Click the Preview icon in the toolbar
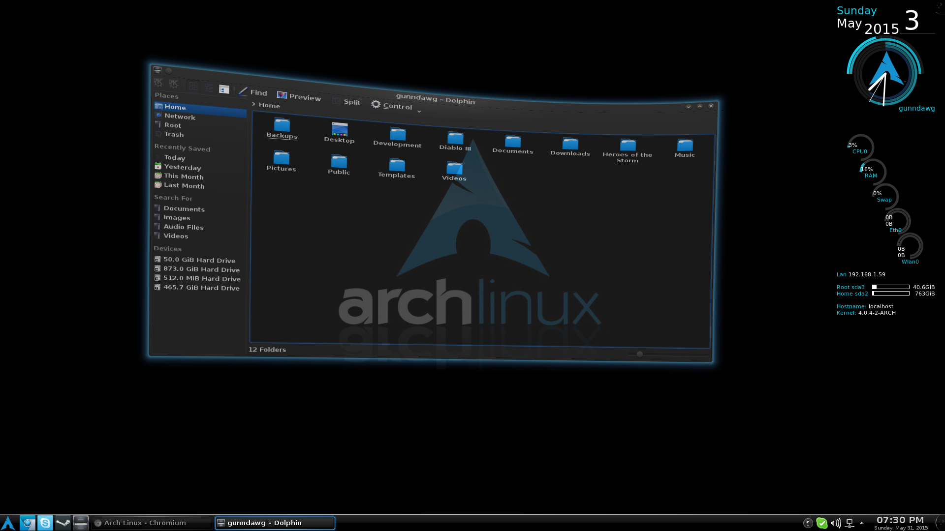 click(x=282, y=95)
